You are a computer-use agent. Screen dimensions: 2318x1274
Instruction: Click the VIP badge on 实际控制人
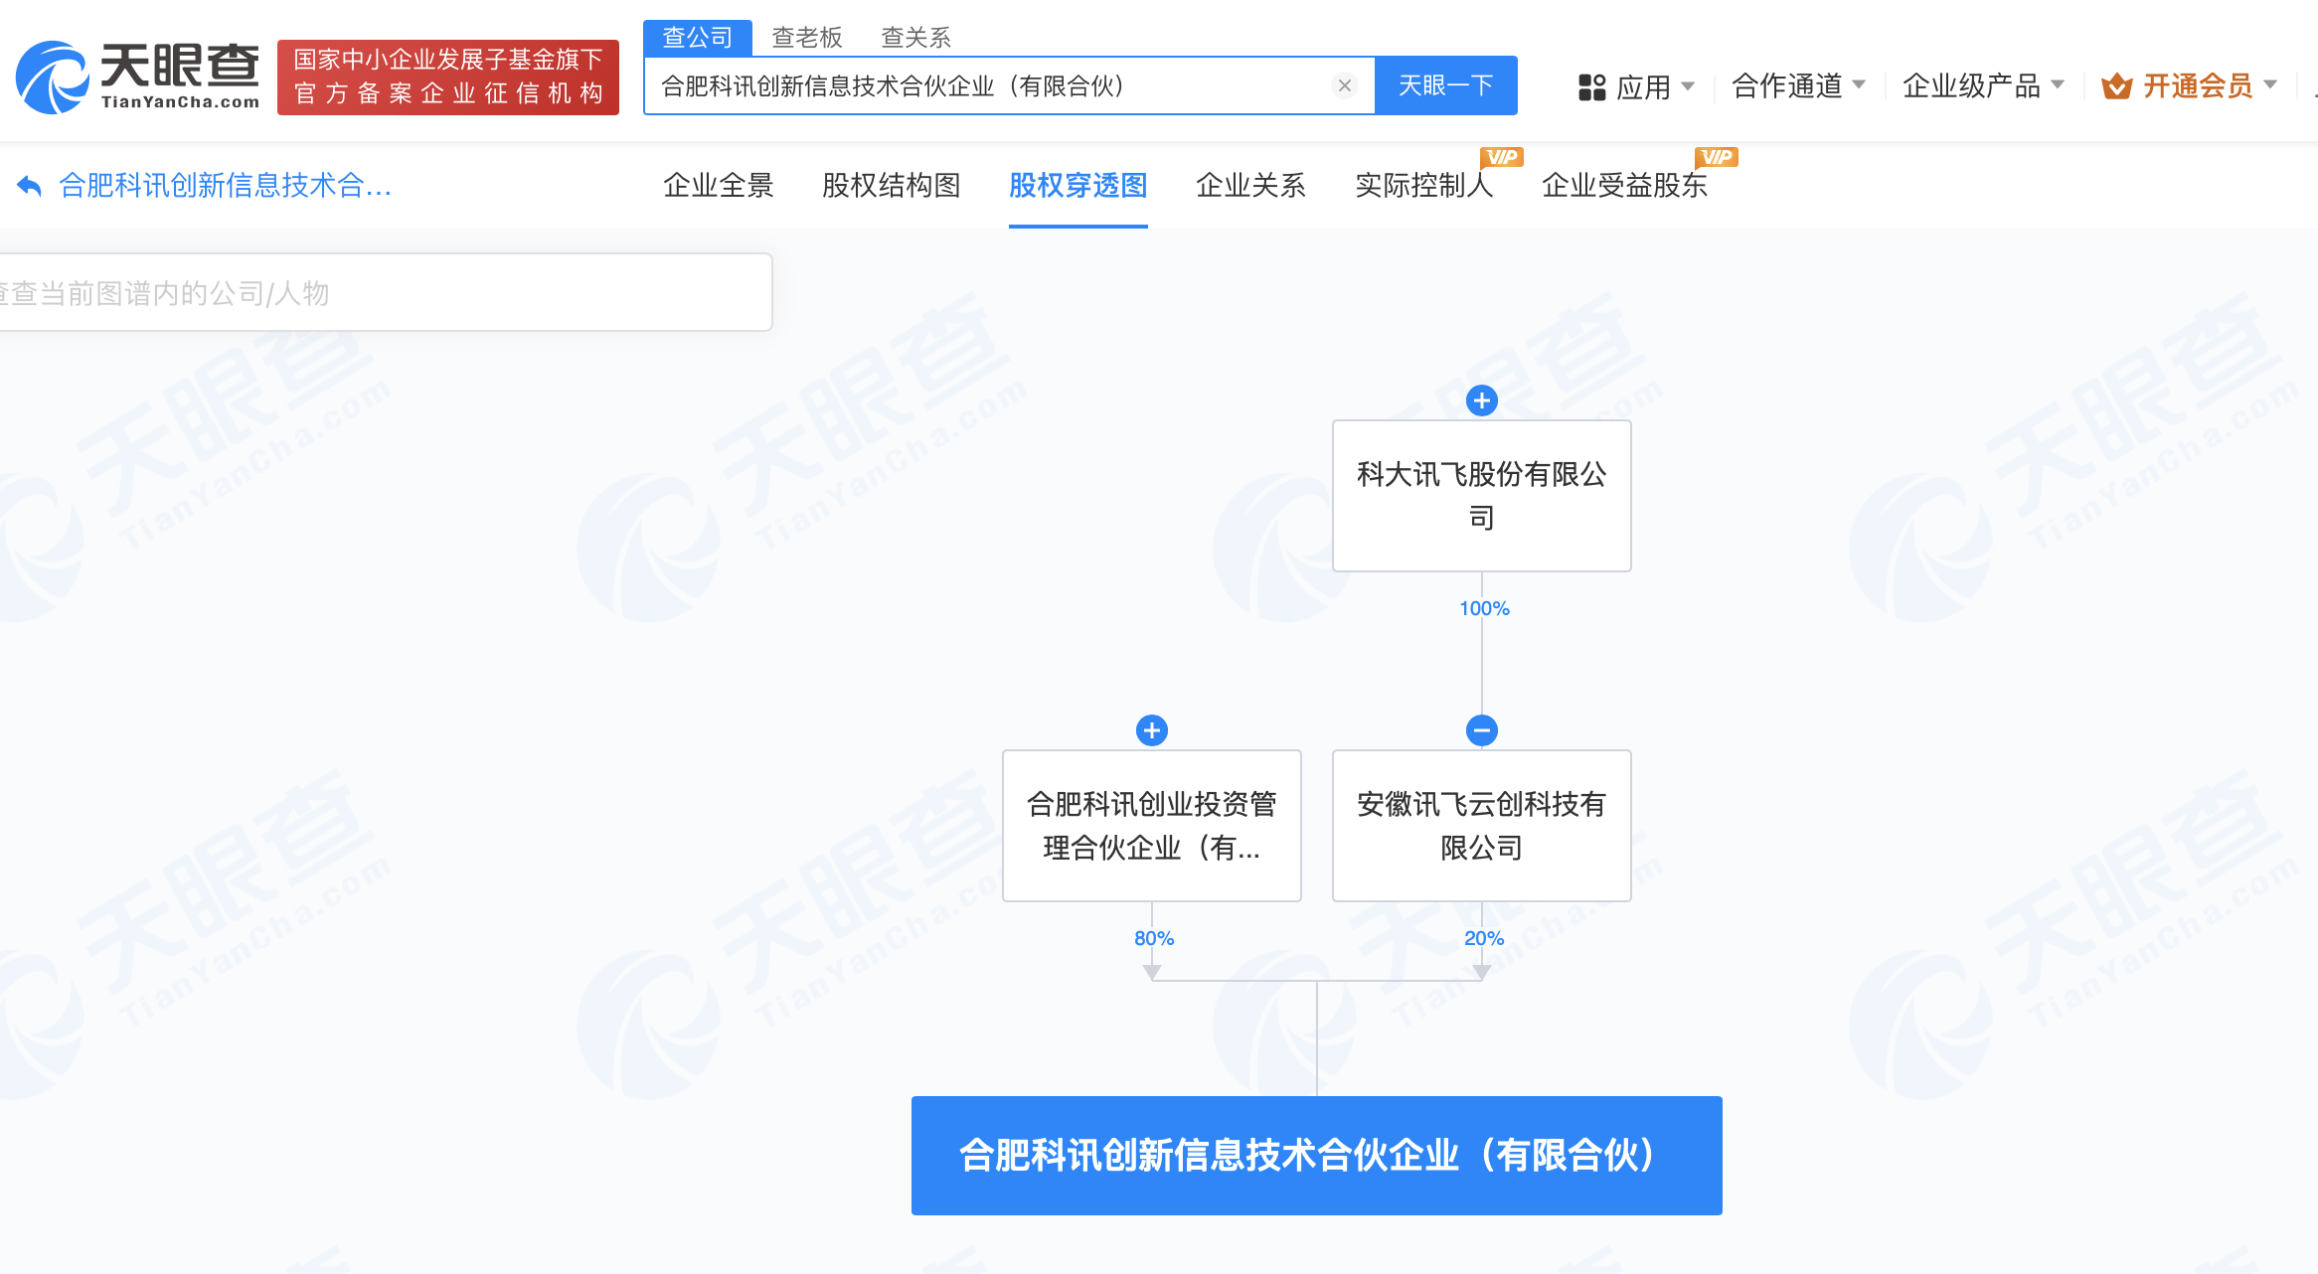pos(1502,156)
